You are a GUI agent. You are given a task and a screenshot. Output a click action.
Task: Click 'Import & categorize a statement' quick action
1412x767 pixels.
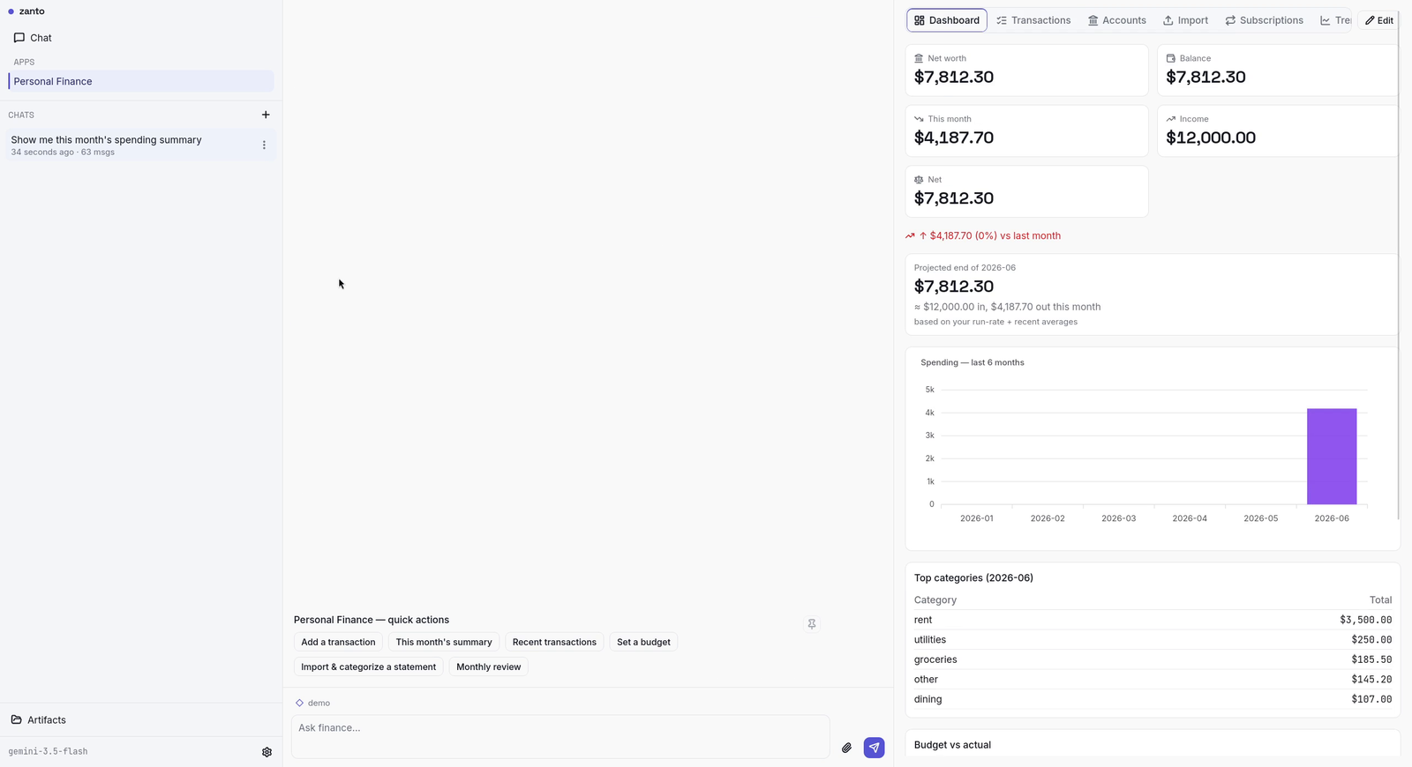(368, 667)
